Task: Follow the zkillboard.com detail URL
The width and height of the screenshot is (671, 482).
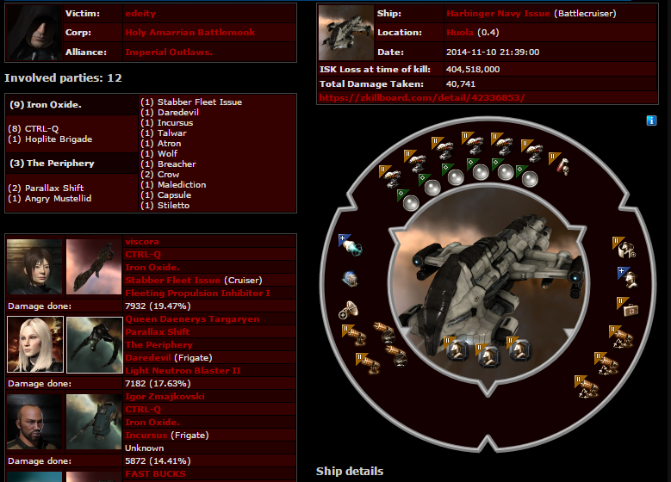Action: coord(422,97)
